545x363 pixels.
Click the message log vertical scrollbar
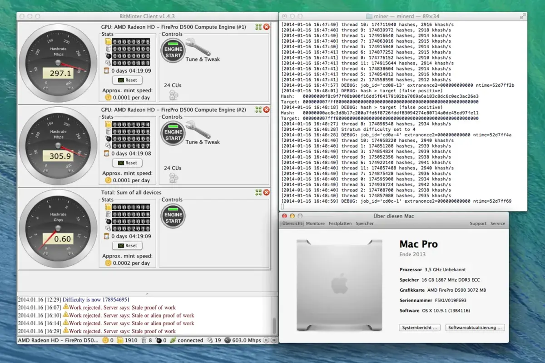pyautogui.click(x=274, y=325)
